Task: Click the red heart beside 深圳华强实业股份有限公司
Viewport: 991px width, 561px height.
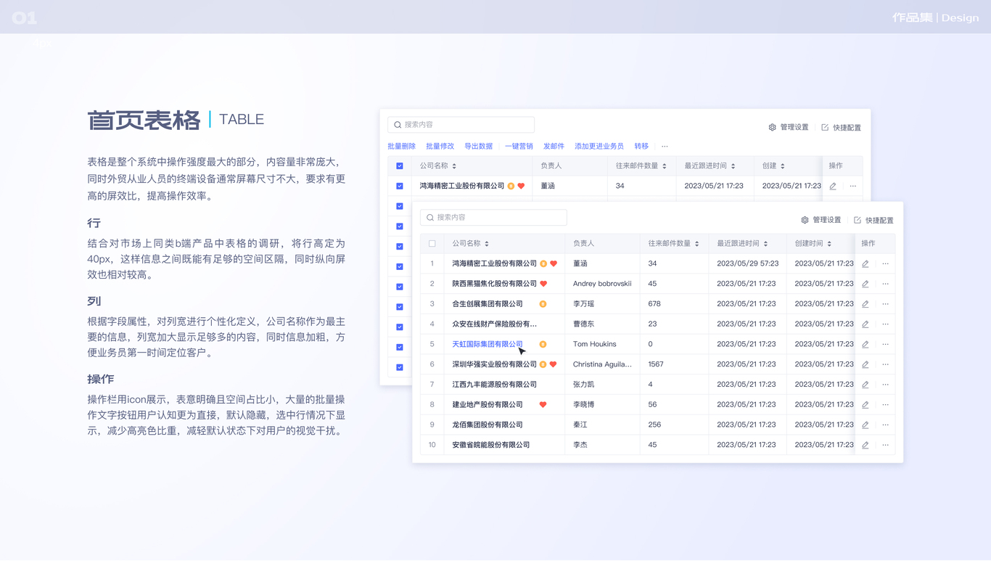Action: coord(553,364)
